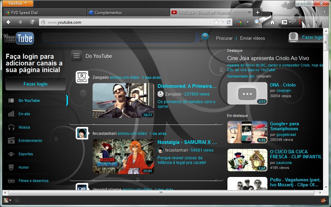Viewport: 331px width, 207px height.
Task: Open the DNA - Criolo video link
Action: 283,85
